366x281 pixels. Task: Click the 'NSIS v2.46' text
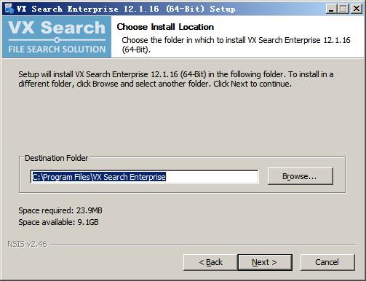[x=27, y=244]
